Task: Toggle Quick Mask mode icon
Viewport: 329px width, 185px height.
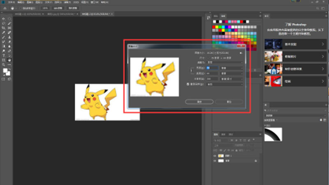Action: [4, 79]
